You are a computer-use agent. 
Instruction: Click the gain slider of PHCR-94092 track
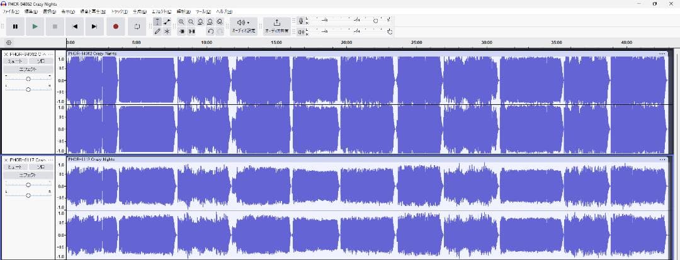(28, 79)
